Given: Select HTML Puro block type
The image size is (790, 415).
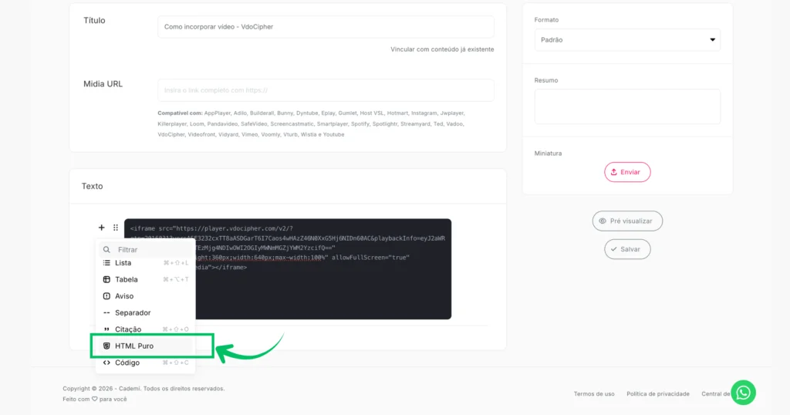Looking at the screenshot, I should click(145, 346).
